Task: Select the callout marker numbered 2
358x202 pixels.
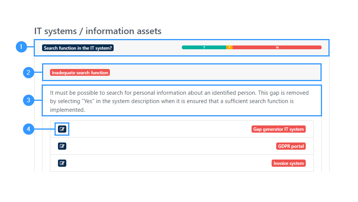Action: click(29, 72)
